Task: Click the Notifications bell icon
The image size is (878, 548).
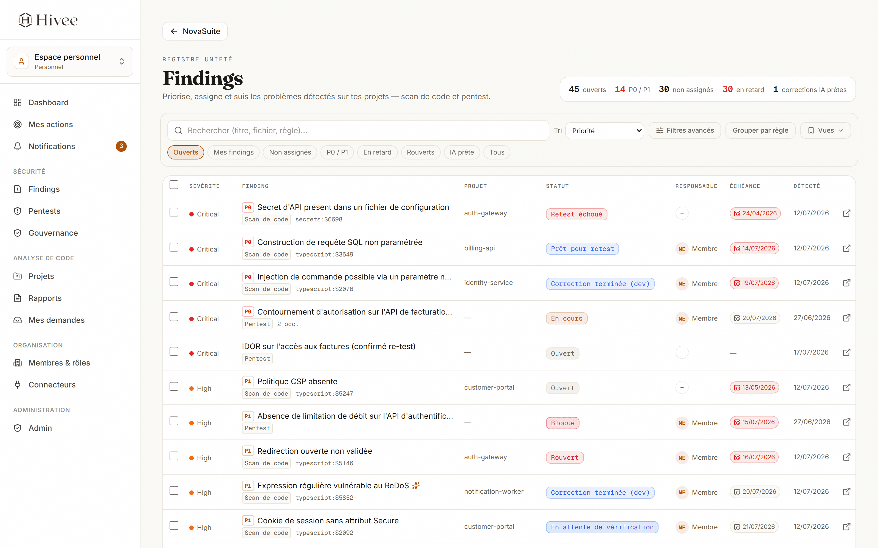Action: point(17,146)
